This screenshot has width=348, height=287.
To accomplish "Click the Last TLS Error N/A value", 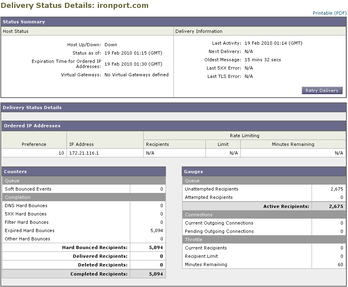I will [x=249, y=76].
